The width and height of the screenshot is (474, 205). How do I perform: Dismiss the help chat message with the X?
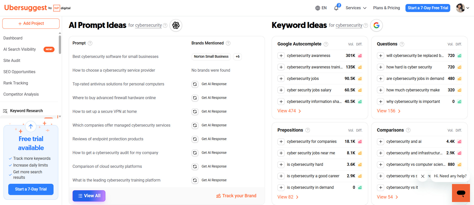[422, 176]
